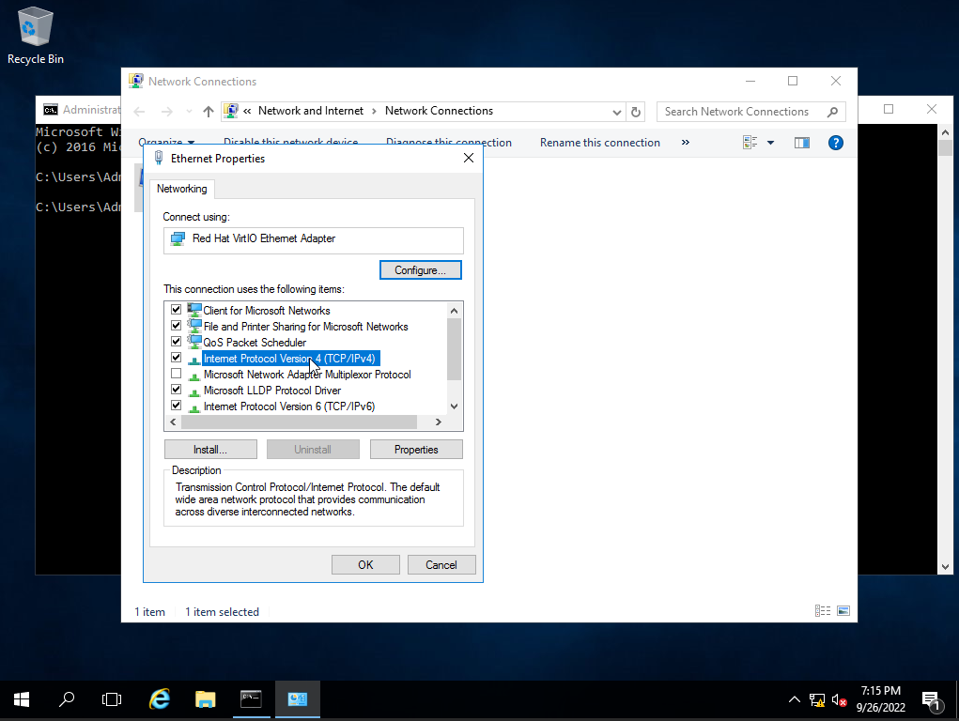Switch to large icons view in status bar
This screenshot has width=959, height=721.
click(843, 611)
